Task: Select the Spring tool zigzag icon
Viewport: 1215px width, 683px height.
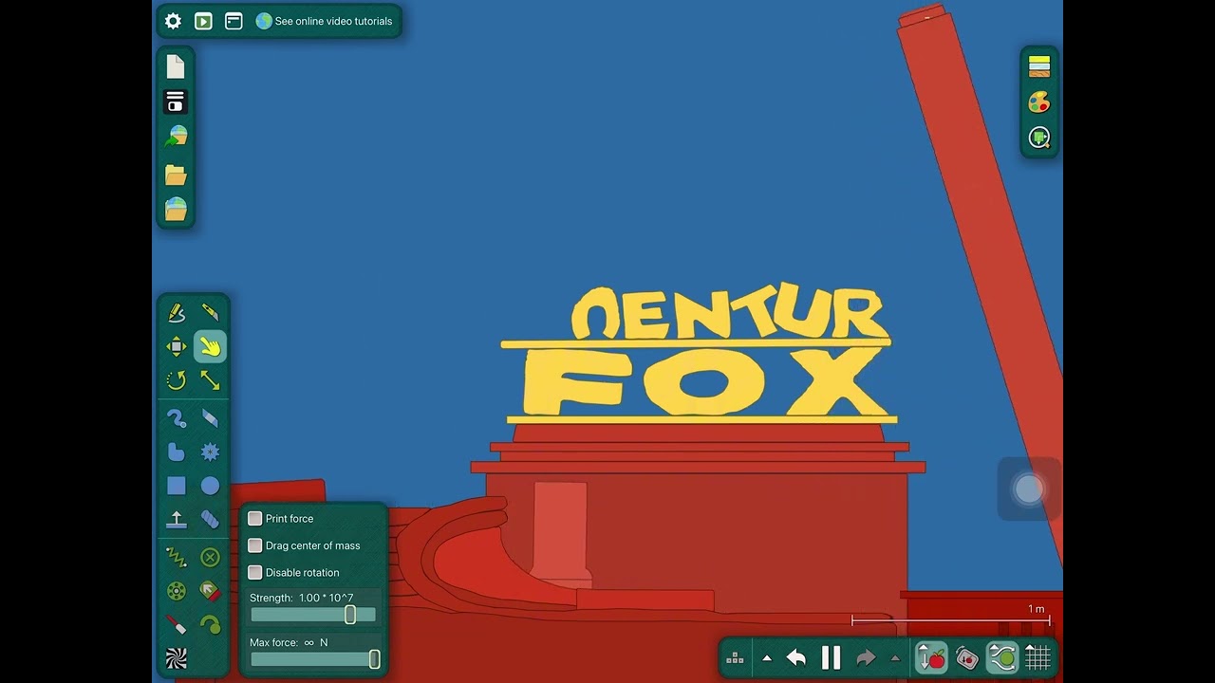Action: pyautogui.click(x=176, y=557)
